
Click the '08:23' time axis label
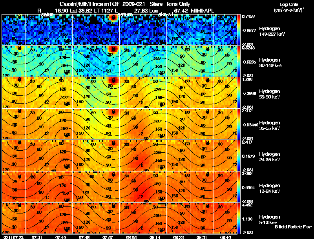point(179,237)
